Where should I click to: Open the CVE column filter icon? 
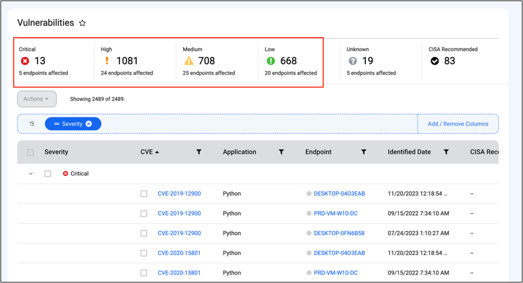199,152
